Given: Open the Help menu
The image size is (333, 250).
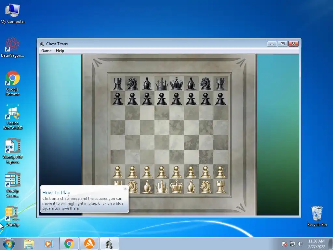Looking at the screenshot, I should [x=60, y=50].
